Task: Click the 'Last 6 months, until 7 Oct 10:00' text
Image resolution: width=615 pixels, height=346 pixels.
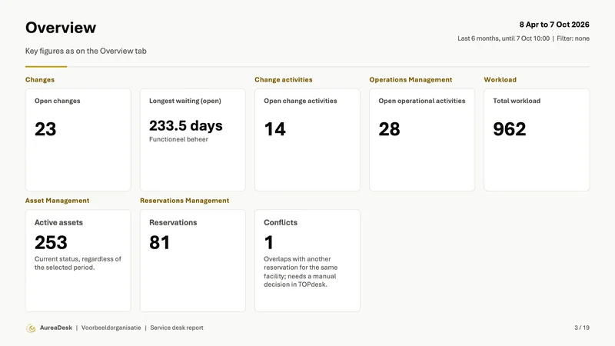Action: (x=504, y=38)
